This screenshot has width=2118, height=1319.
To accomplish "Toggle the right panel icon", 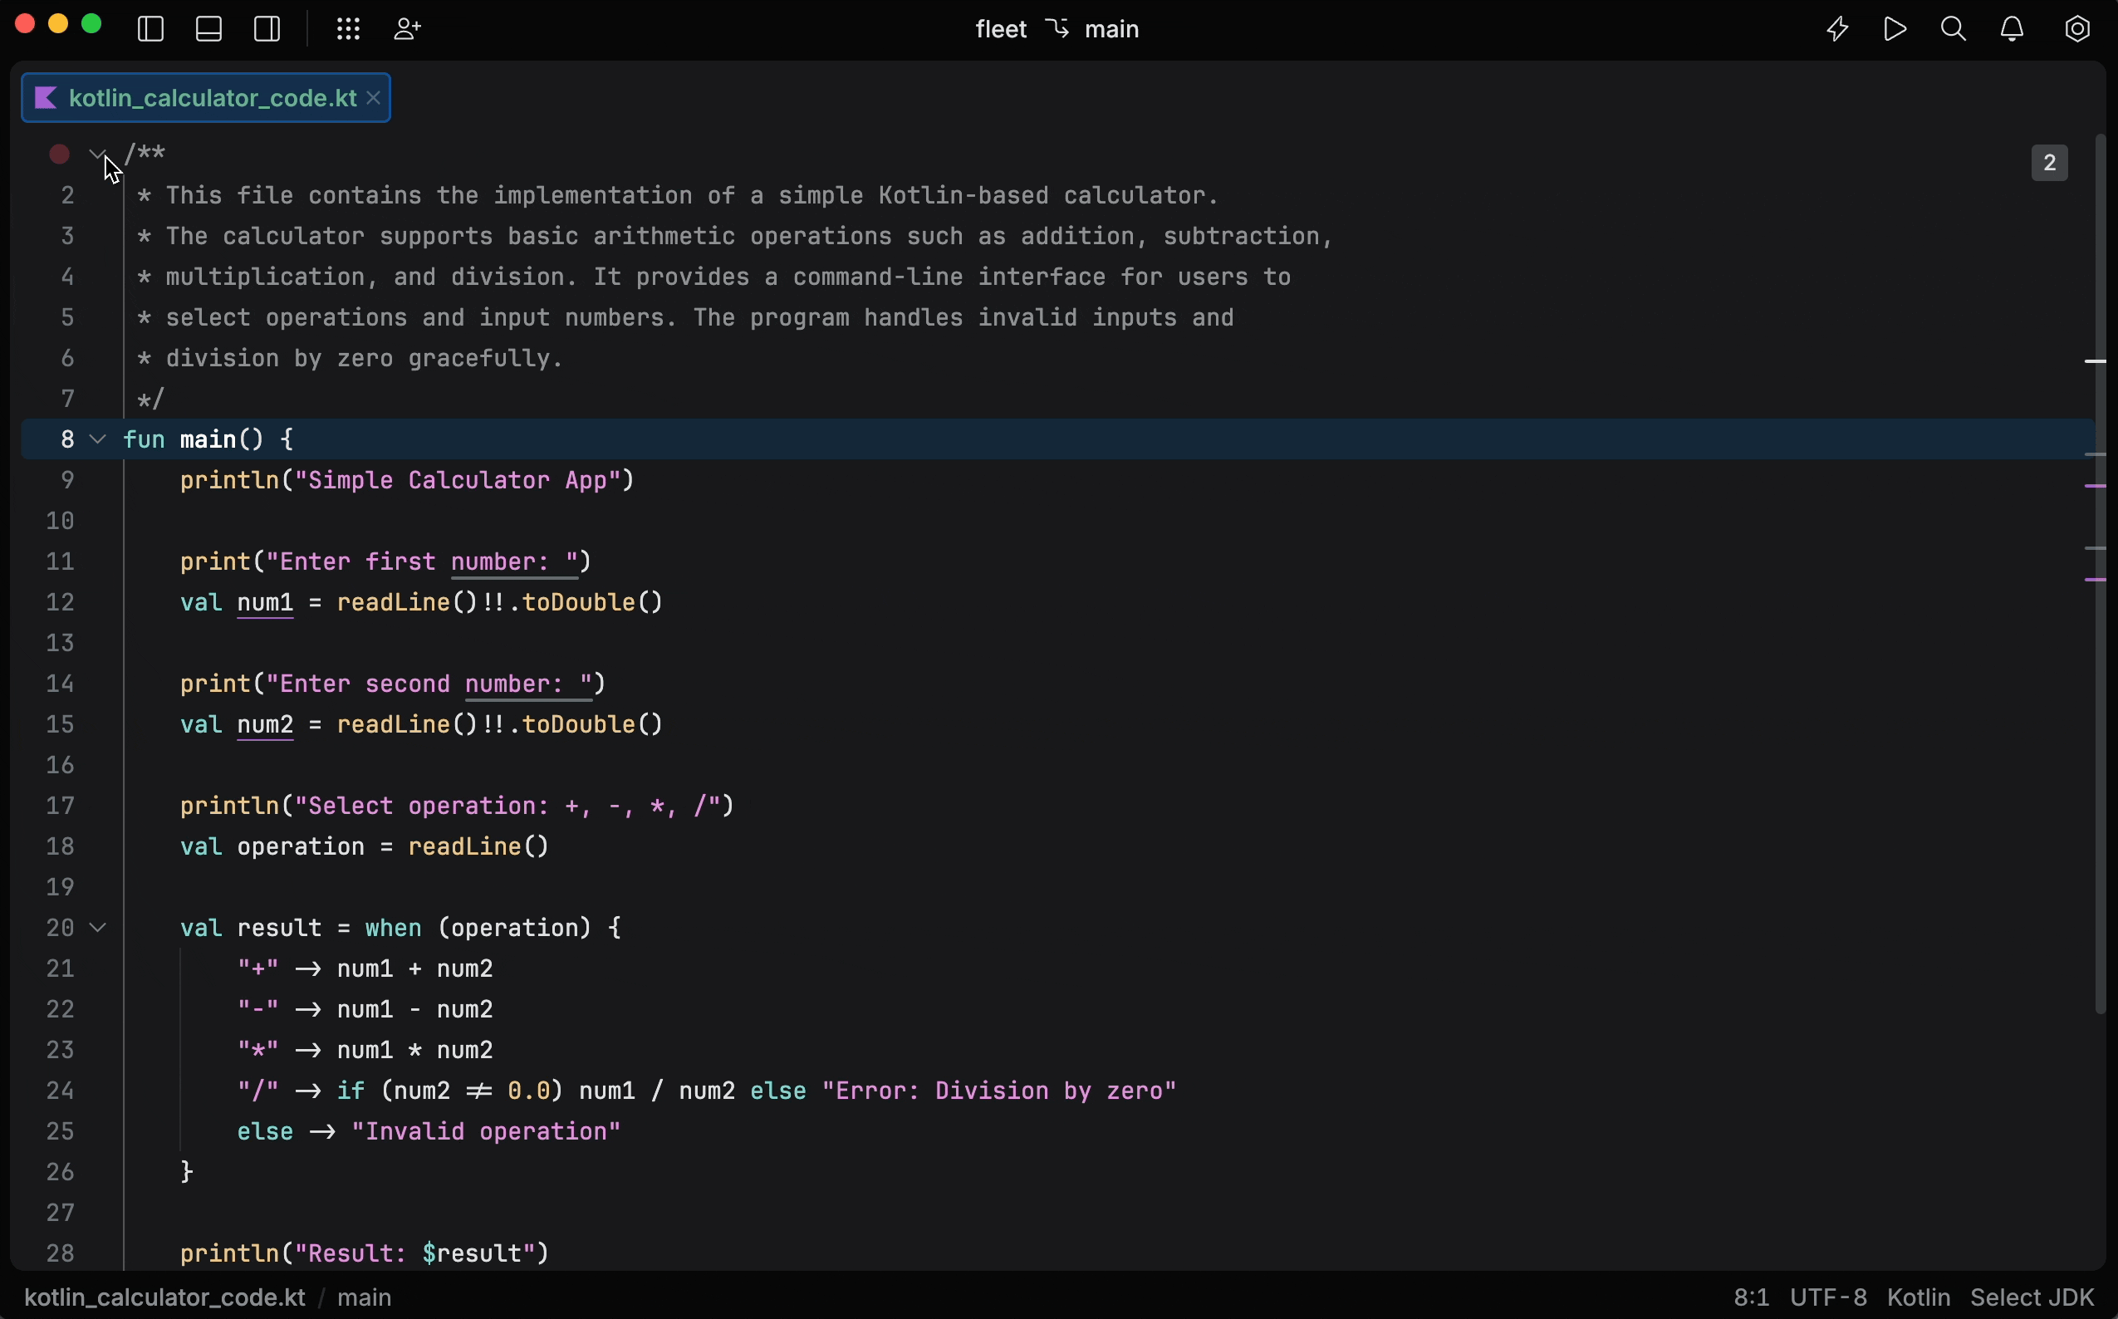I will tap(267, 29).
